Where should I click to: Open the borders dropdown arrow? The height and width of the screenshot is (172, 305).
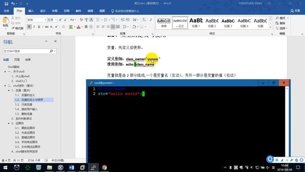[x=145, y=27]
